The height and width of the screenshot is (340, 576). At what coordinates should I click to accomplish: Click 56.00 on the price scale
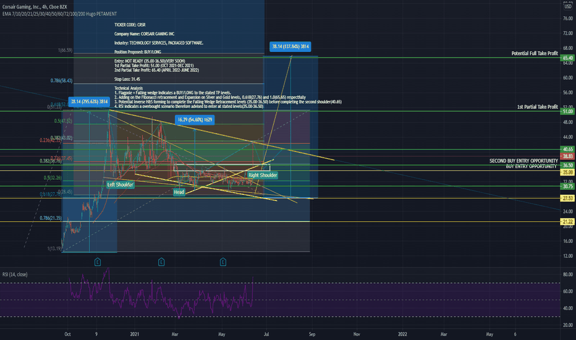pos(568,93)
